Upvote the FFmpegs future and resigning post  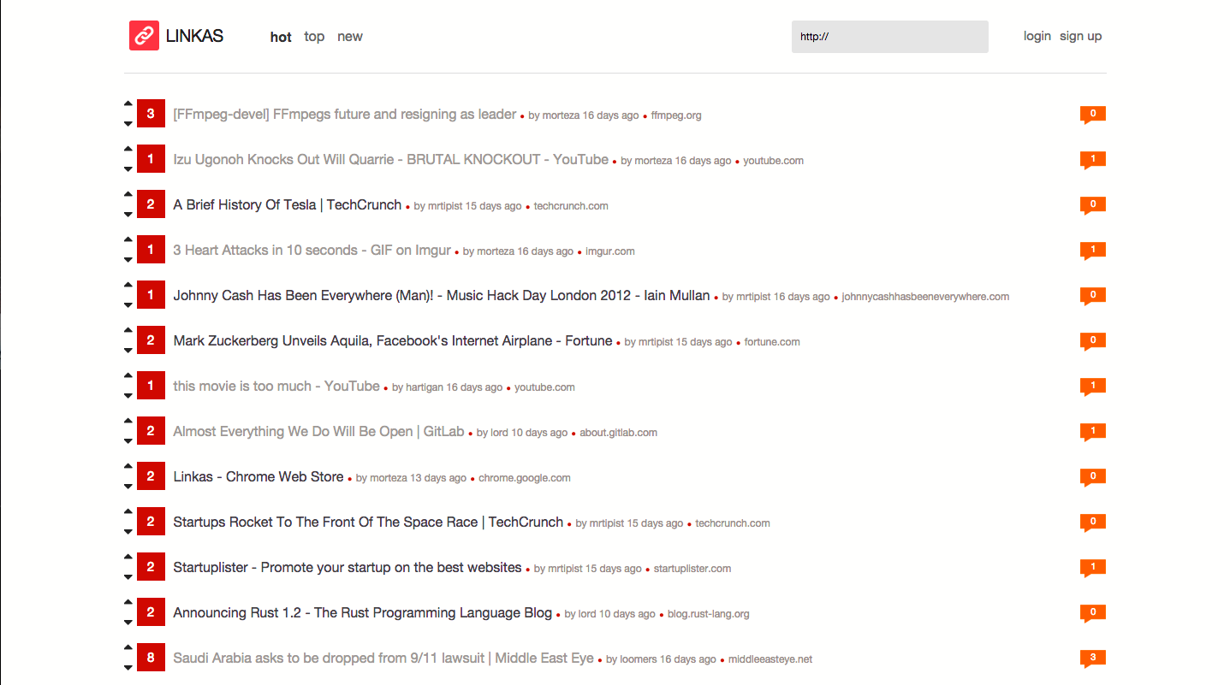point(128,103)
